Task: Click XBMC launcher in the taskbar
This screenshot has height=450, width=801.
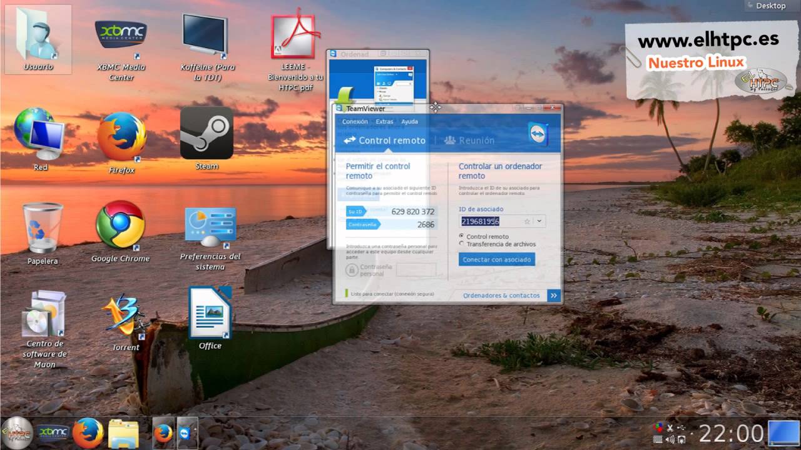Action: [53, 432]
